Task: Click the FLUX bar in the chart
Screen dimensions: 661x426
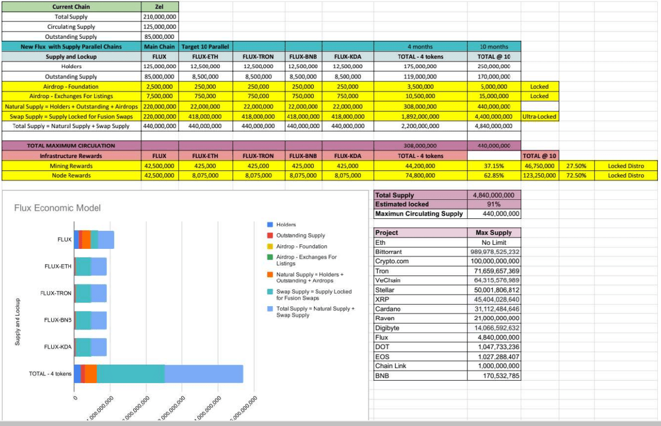Action: 94,240
